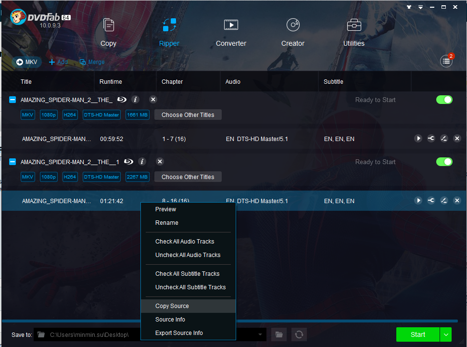Remove the second Spider-Man source with X icon
The image size is (467, 347).
(160, 162)
